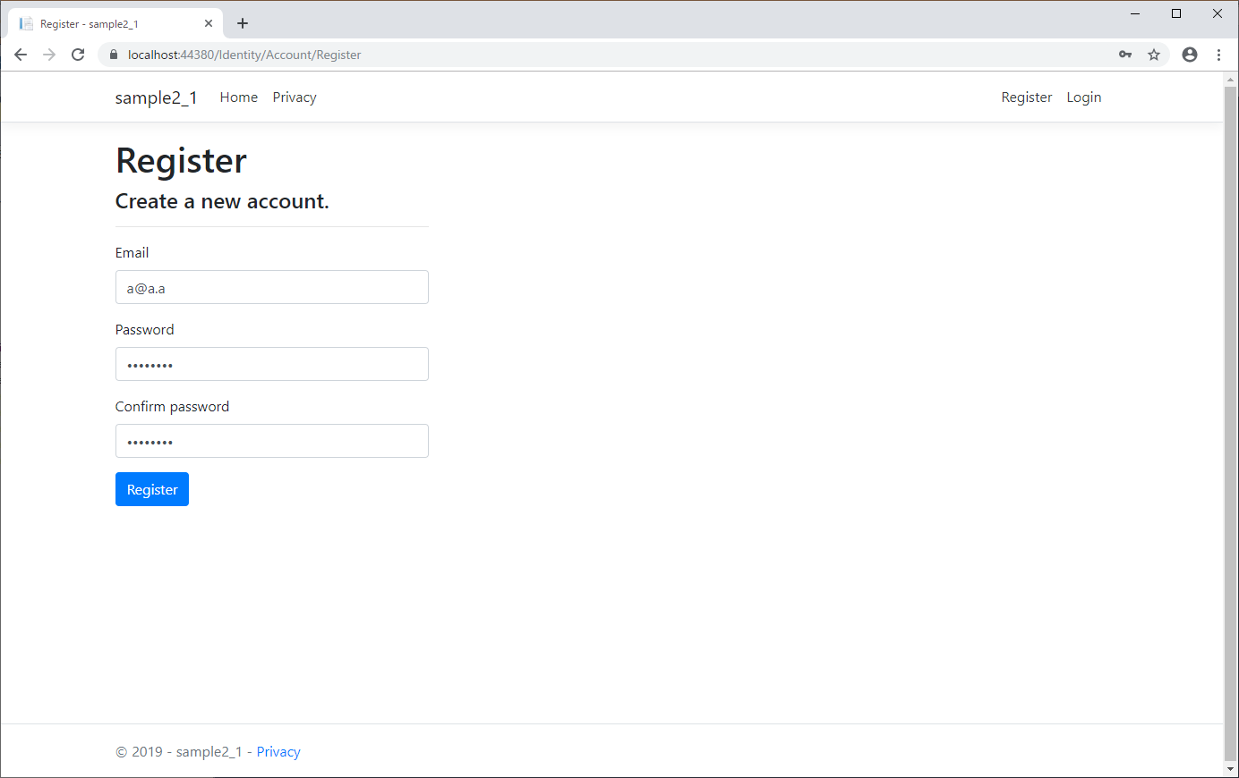Close the Register - sample2_1 tab

pyautogui.click(x=209, y=23)
